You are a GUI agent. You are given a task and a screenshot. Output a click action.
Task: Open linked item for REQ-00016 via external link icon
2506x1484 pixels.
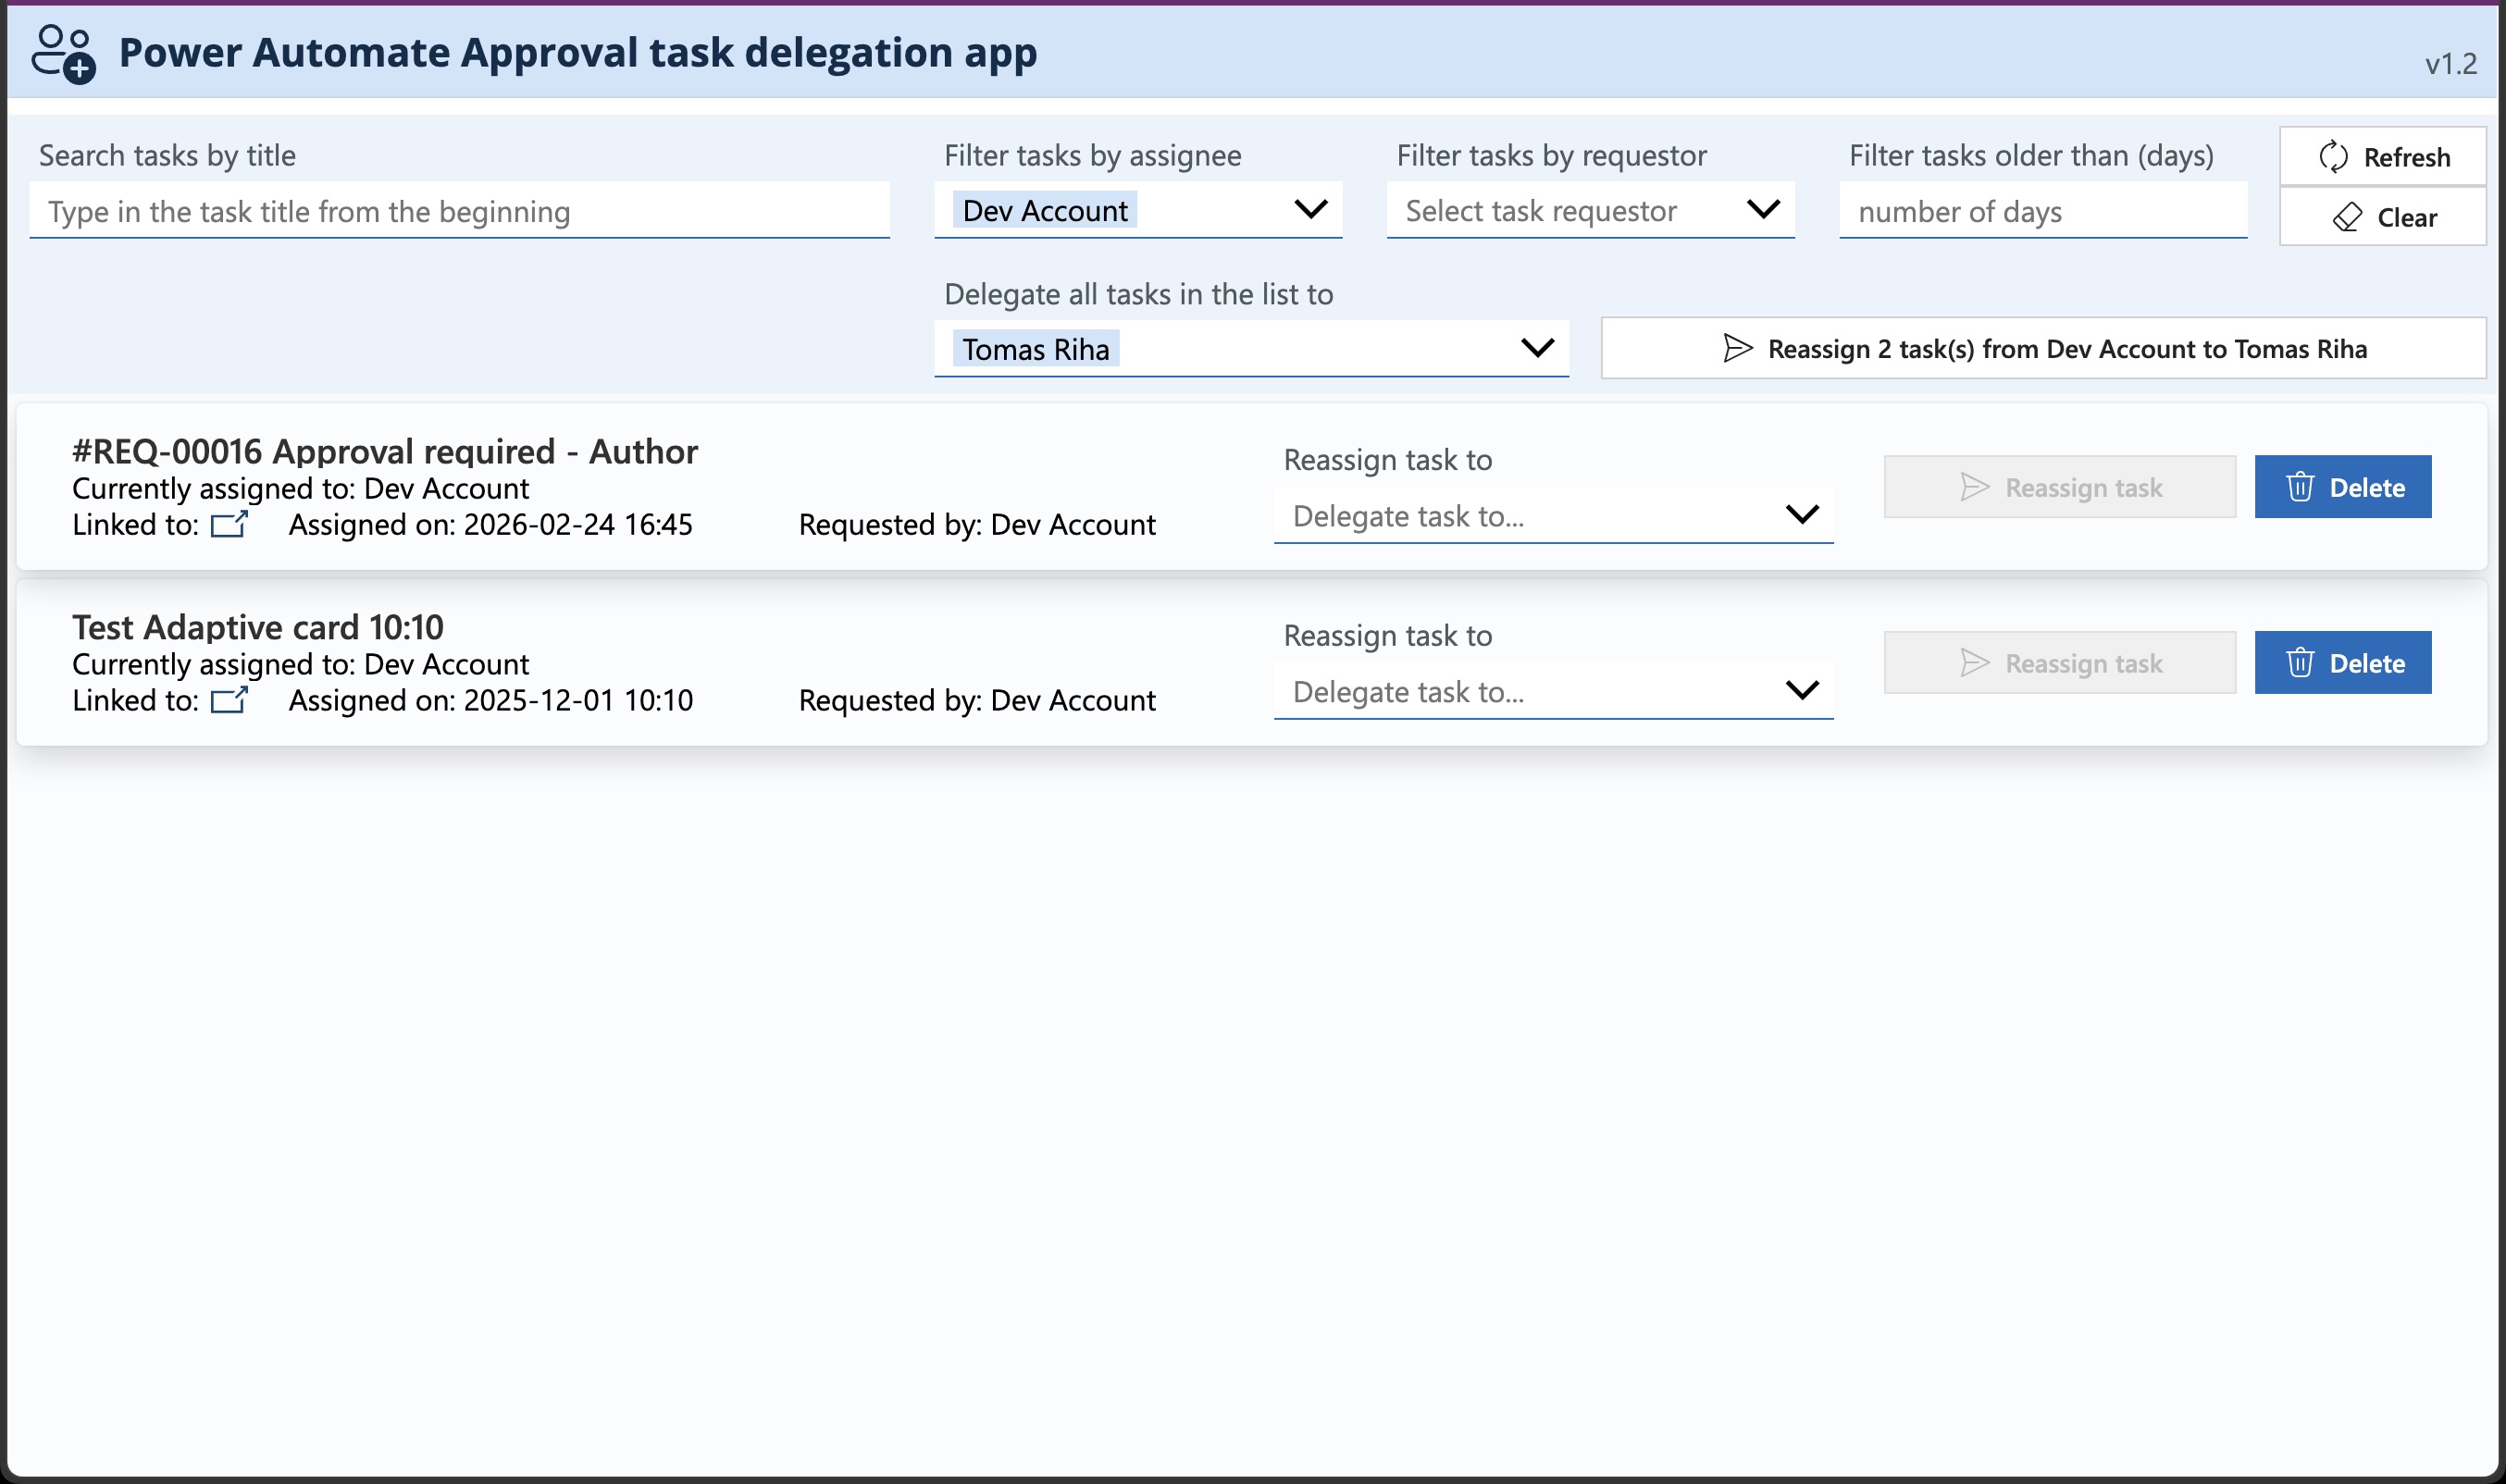coord(229,524)
